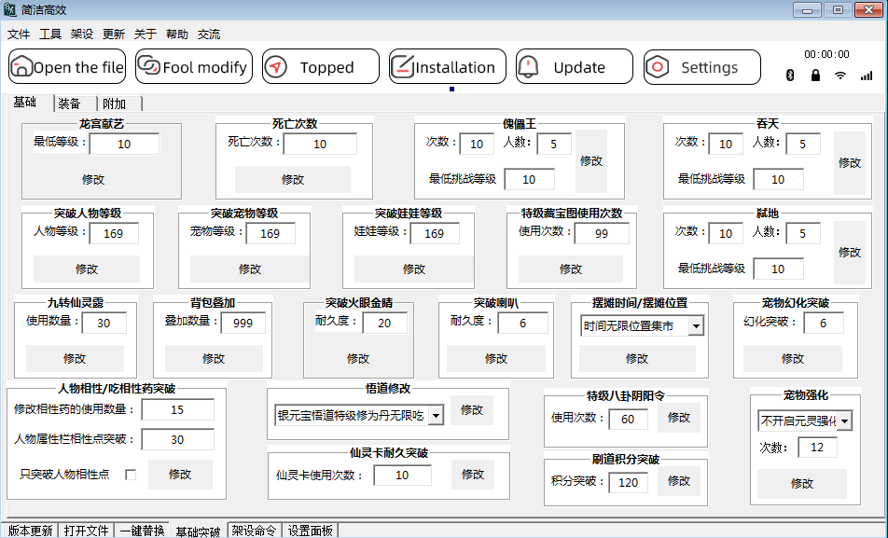Viewport: 888px width, 538px height.
Task: Switch to the 装备 tab
Action: (x=69, y=103)
